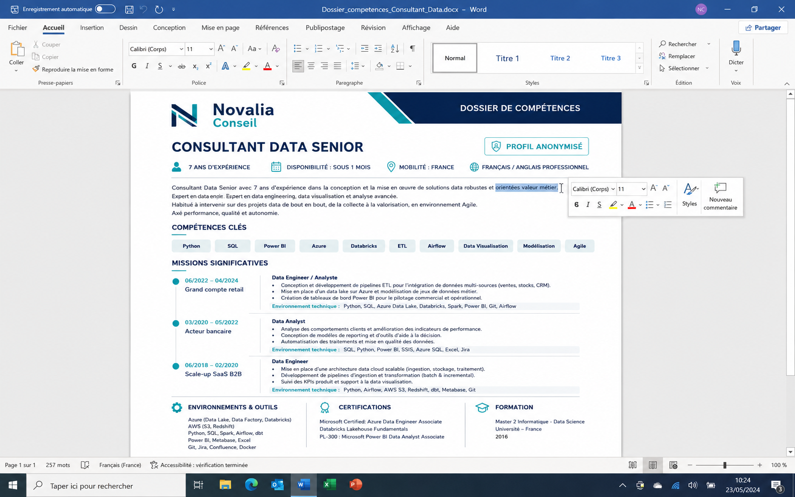Click Reproduire la mise en forme
The width and height of the screenshot is (795, 497).
click(73, 69)
